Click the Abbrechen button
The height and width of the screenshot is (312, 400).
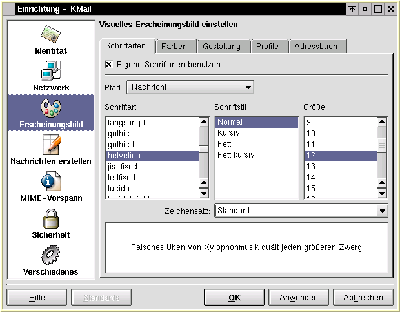[363, 298]
